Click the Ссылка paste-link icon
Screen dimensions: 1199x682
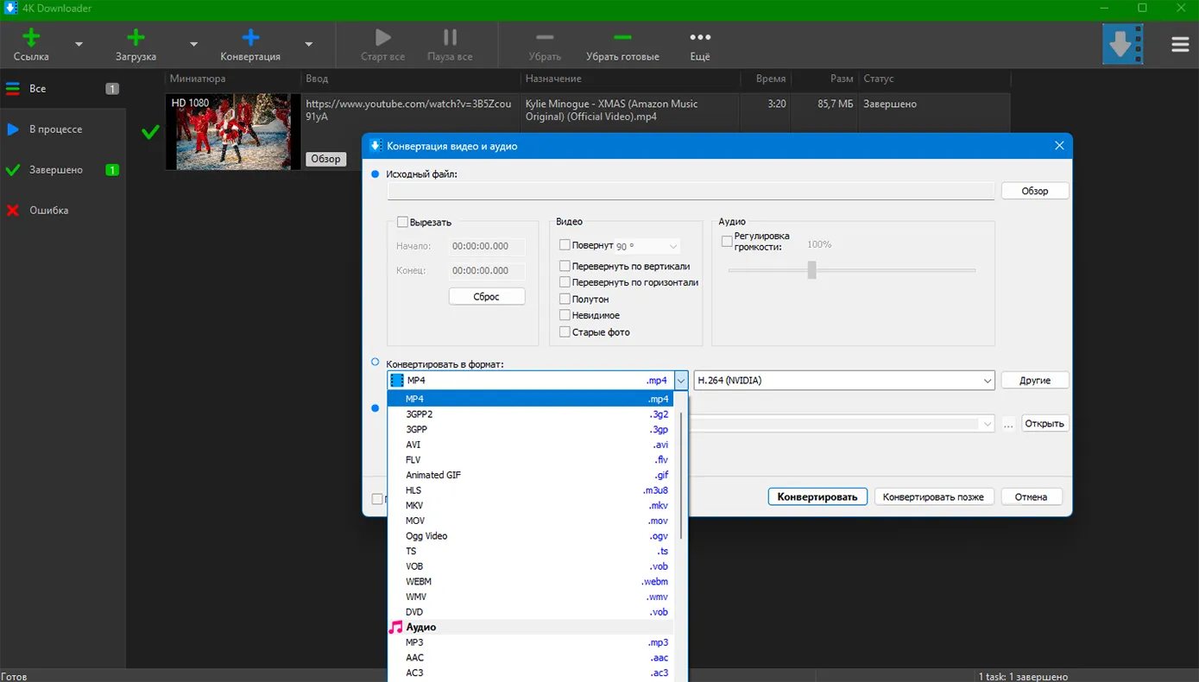coord(30,36)
